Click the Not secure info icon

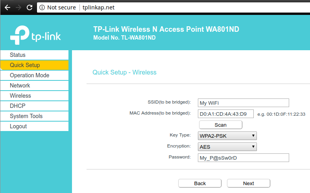click(x=42, y=7)
